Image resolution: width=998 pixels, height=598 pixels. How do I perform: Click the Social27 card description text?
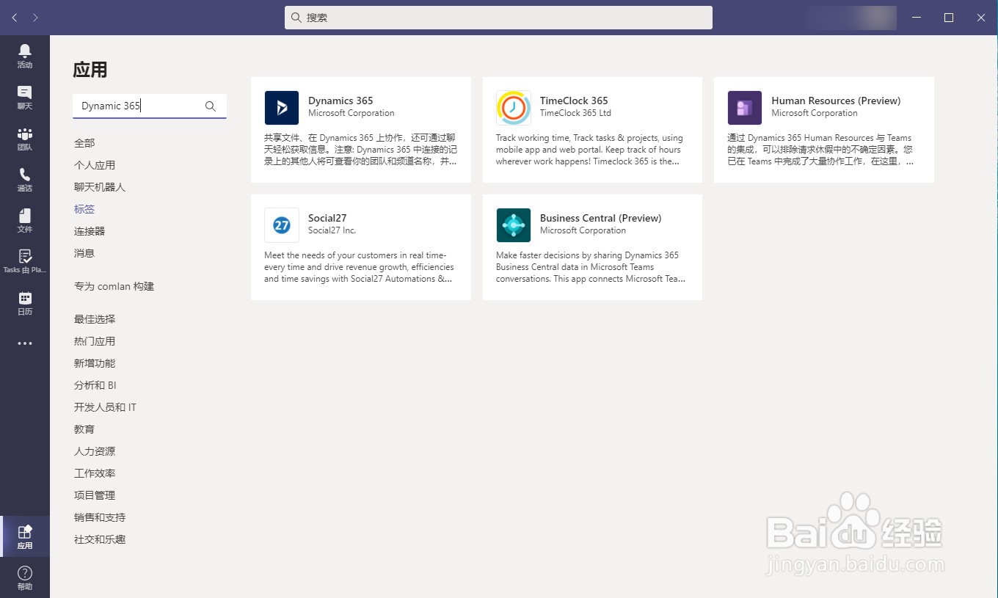(360, 267)
